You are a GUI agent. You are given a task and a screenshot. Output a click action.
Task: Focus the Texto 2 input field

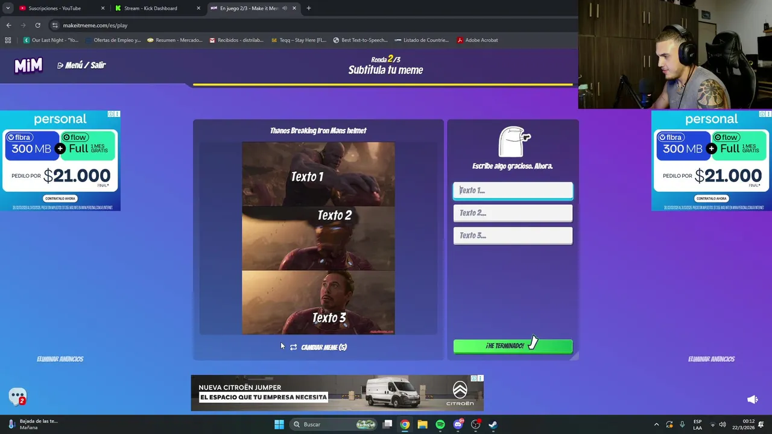(513, 213)
